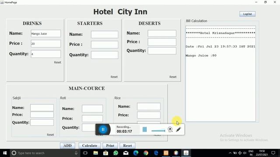Viewport: 280px width, 157px height.
Task: Focus the Sabjii Quantity field
Action: [x=42, y=122]
